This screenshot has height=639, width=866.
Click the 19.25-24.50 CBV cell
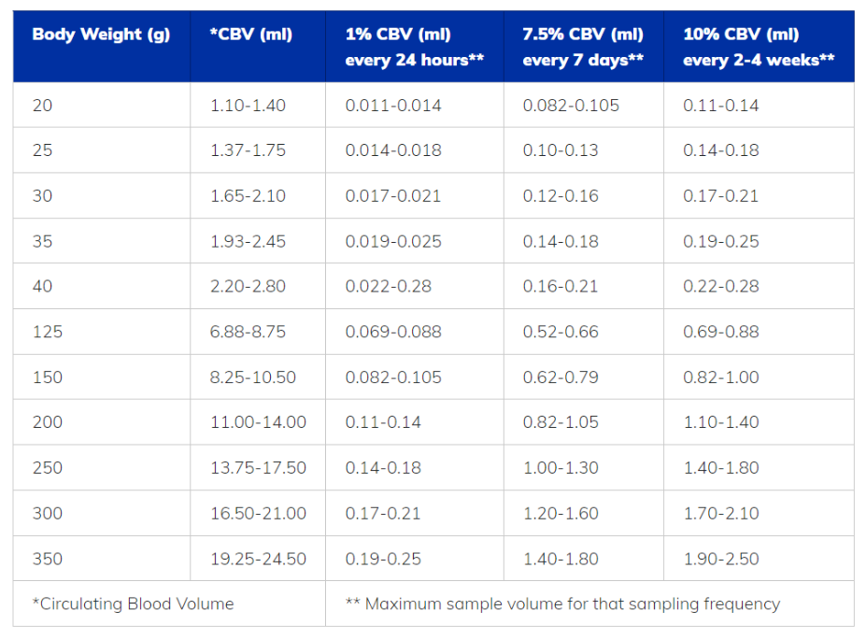tap(258, 559)
